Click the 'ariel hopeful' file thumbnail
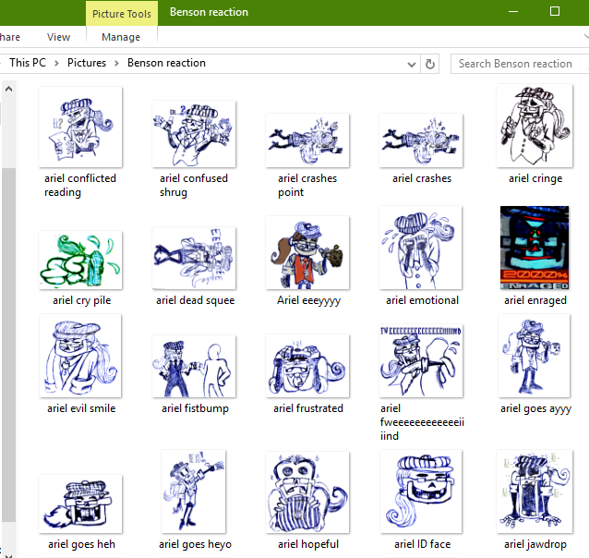The image size is (589, 558). click(x=307, y=492)
